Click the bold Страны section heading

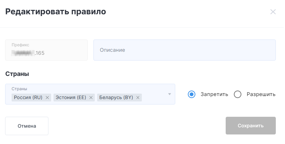tap(17, 74)
